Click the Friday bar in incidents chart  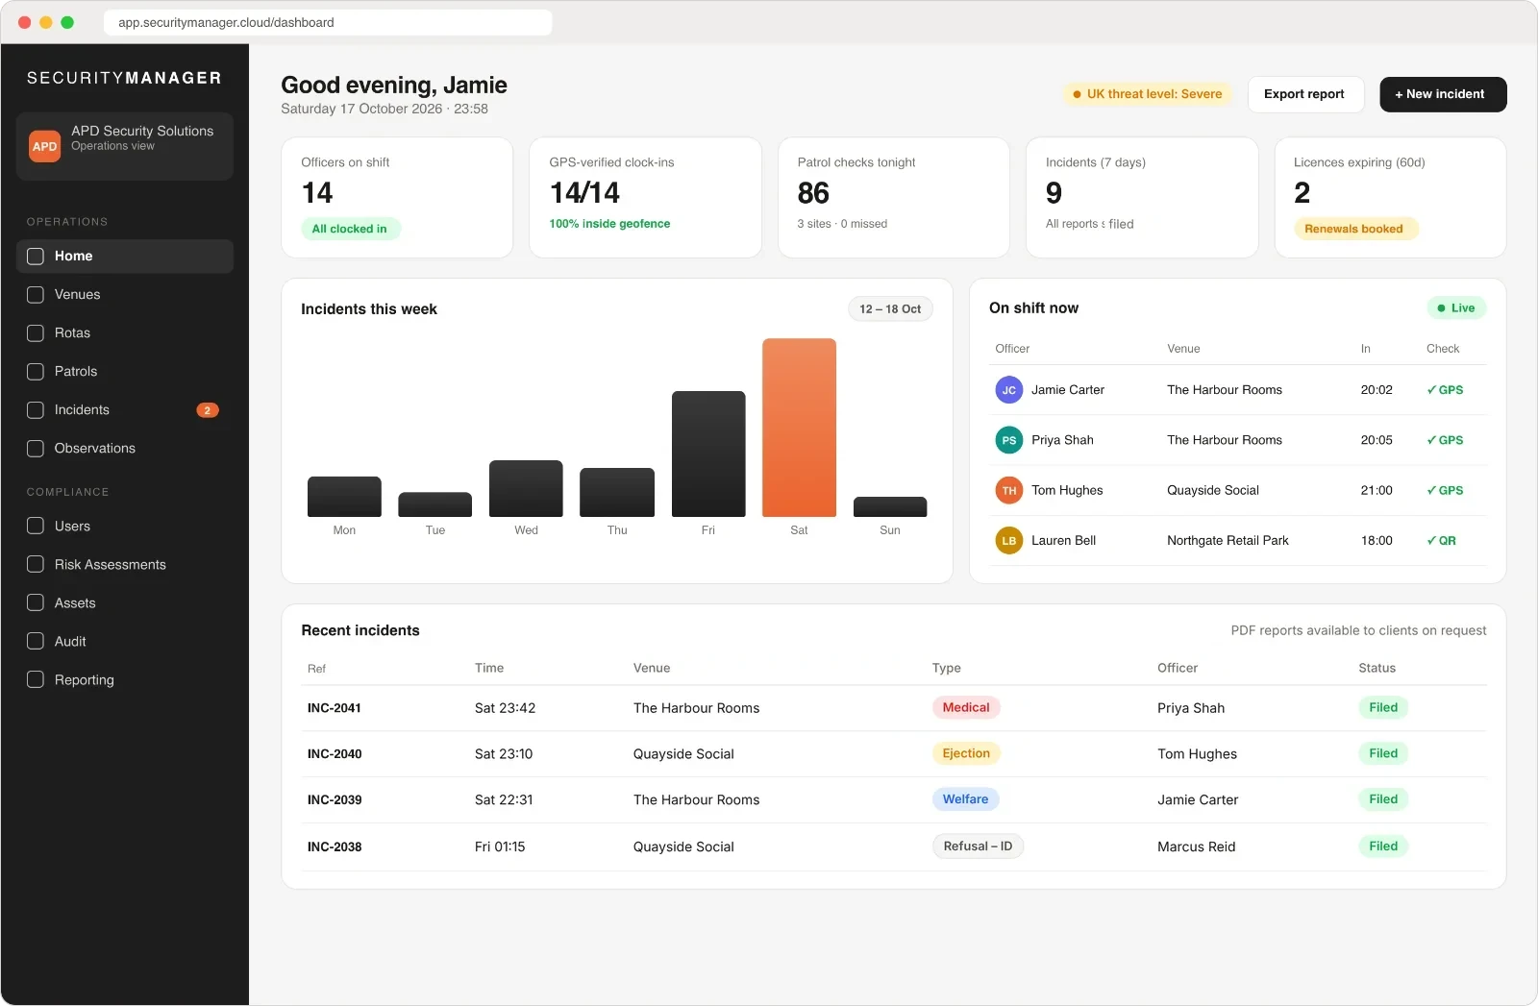tap(708, 454)
